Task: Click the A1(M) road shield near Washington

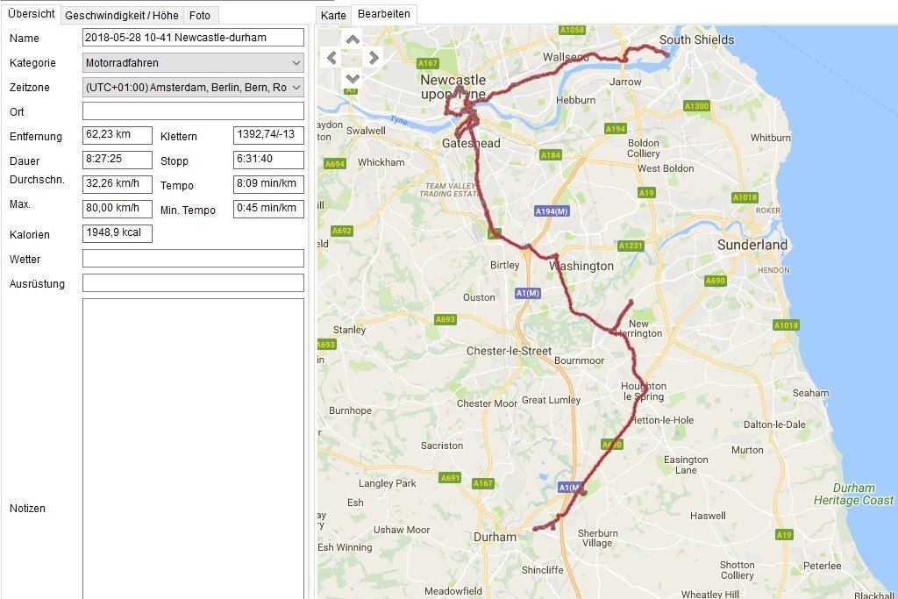Action: (528, 293)
